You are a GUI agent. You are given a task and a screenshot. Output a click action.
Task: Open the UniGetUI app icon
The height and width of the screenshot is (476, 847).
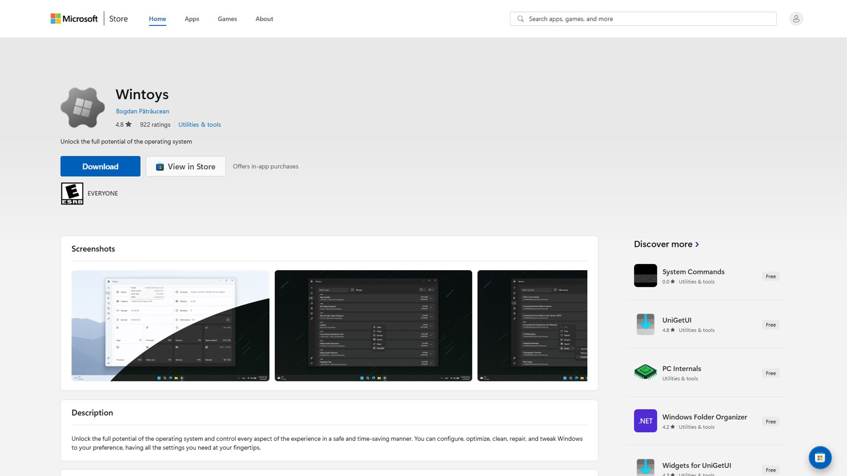(x=645, y=324)
